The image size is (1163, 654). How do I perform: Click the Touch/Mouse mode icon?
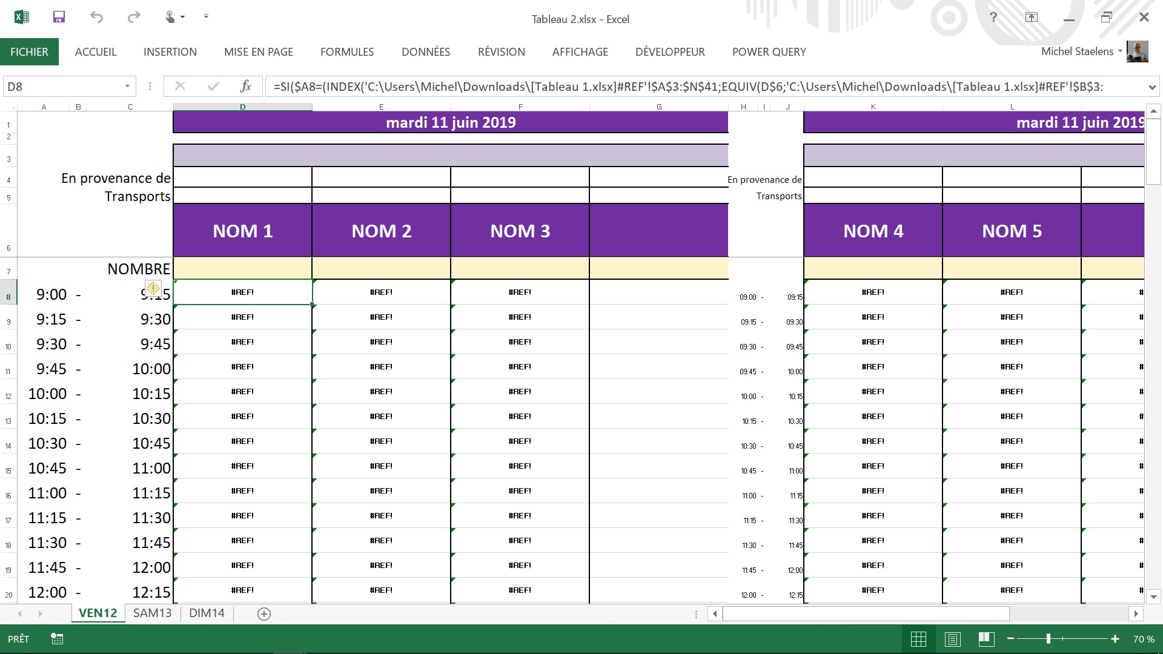(x=170, y=17)
